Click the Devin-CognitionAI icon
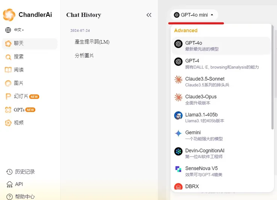This screenshot has width=277, height=200. [179, 151]
